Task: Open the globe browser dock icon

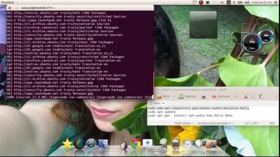Action: click(79, 144)
